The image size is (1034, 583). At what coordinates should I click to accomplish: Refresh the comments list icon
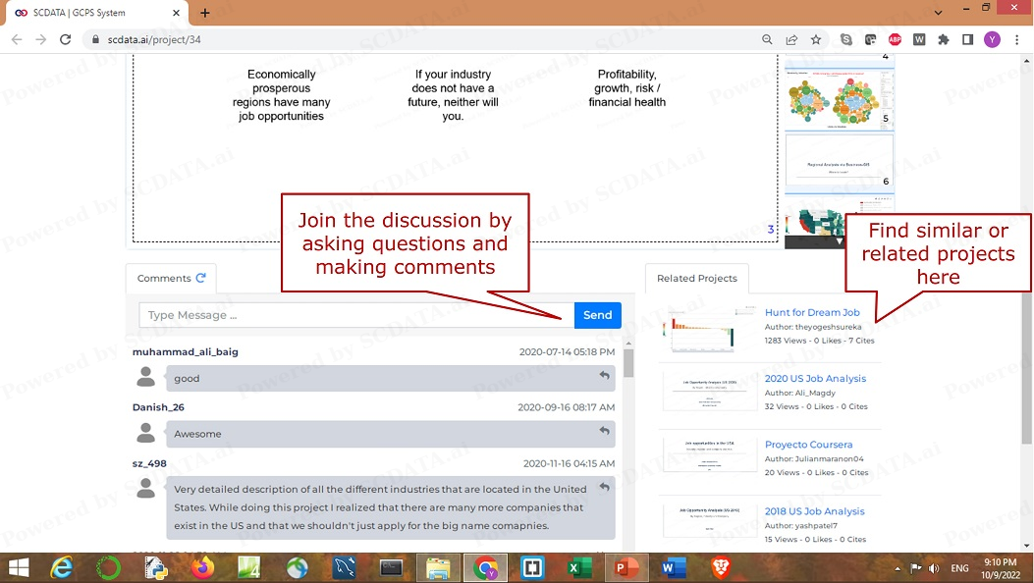pos(201,278)
